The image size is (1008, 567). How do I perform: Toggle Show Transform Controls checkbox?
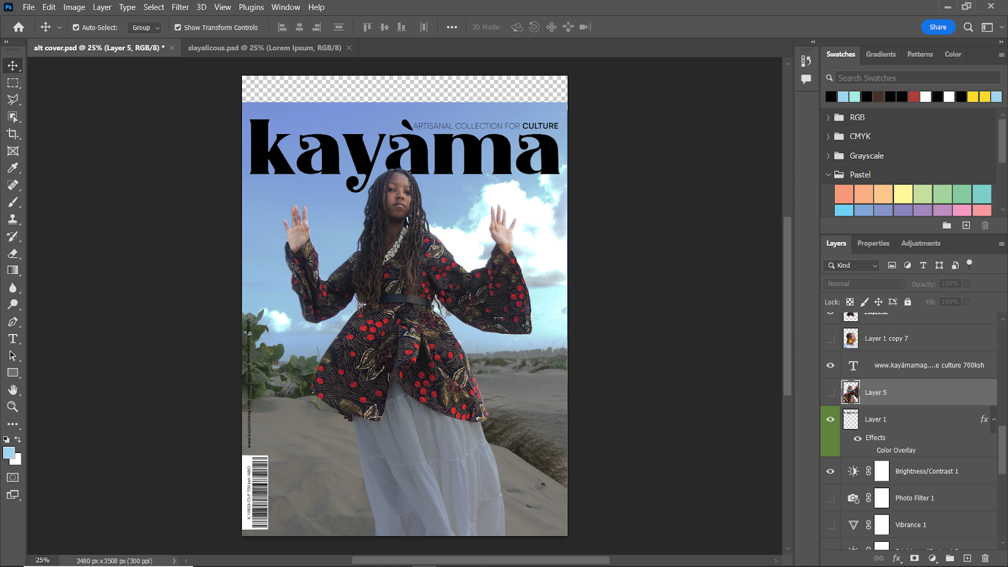178,28
